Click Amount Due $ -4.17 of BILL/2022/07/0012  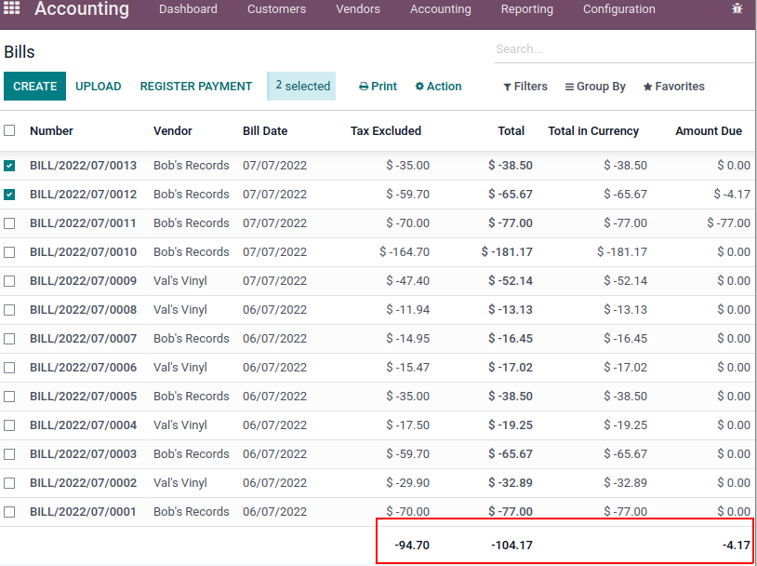point(732,195)
